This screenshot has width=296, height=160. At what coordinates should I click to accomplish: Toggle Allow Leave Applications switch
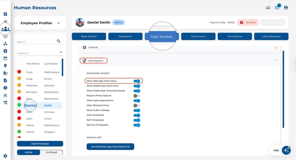137,101
